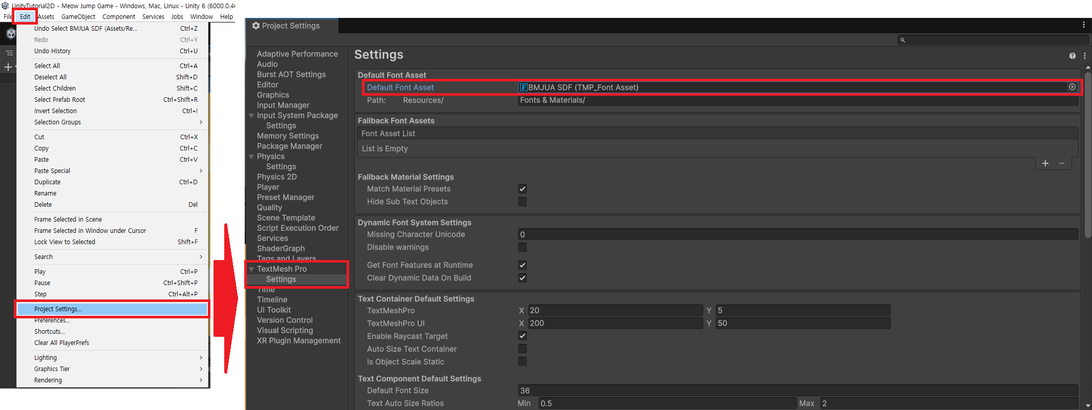
Task: Click the Unity logo in title bar
Action: 5,6
